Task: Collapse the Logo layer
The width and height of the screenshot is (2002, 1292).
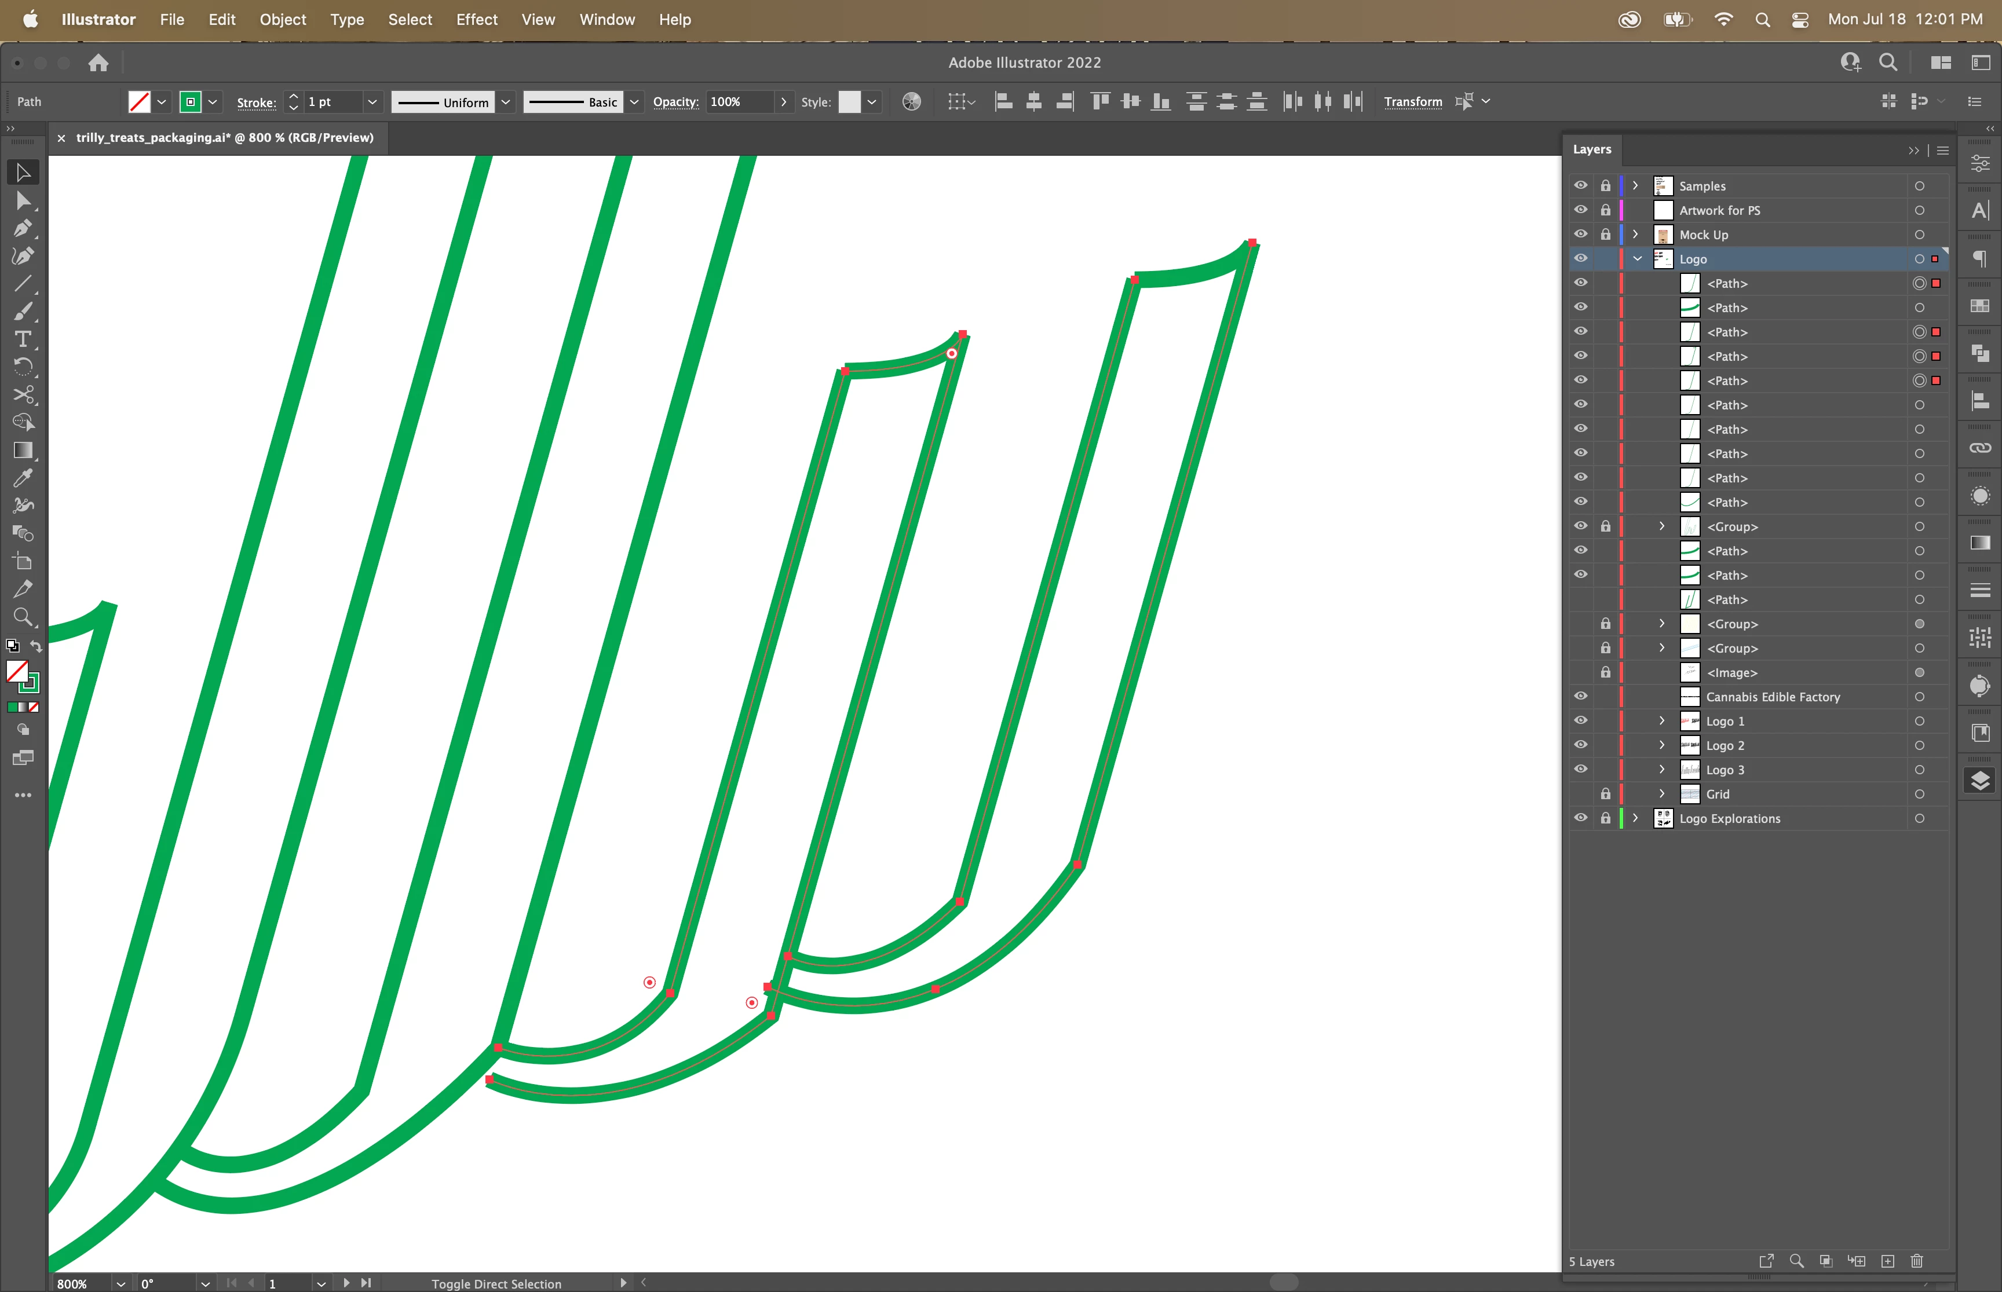Action: (x=1637, y=259)
